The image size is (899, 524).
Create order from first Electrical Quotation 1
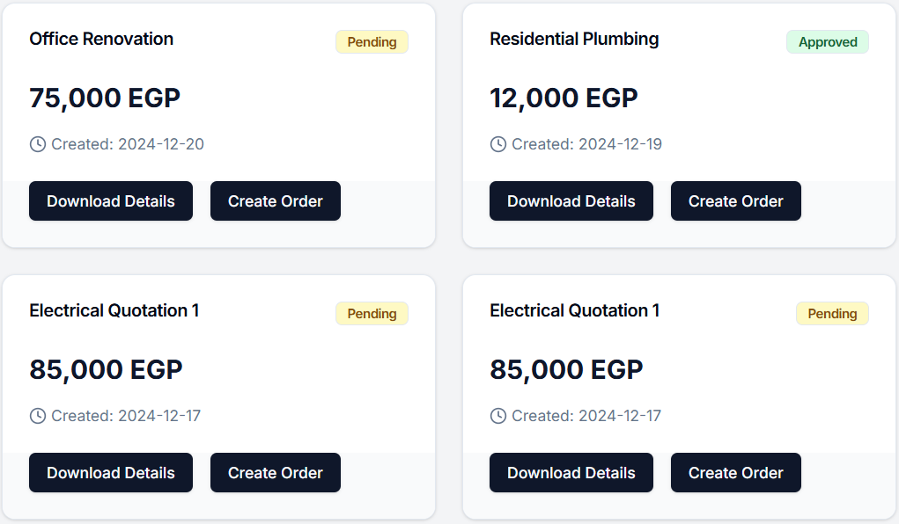pyautogui.click(x=276, y=473)
